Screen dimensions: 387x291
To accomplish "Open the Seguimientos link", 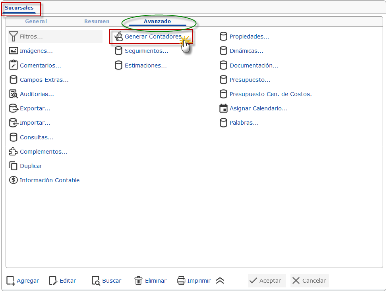I will tap(146, 51).
